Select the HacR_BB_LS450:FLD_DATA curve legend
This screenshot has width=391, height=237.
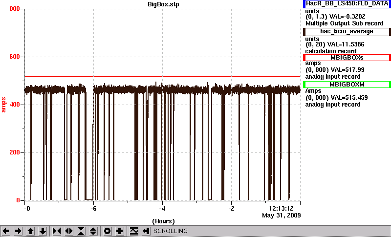click(347, 4)
